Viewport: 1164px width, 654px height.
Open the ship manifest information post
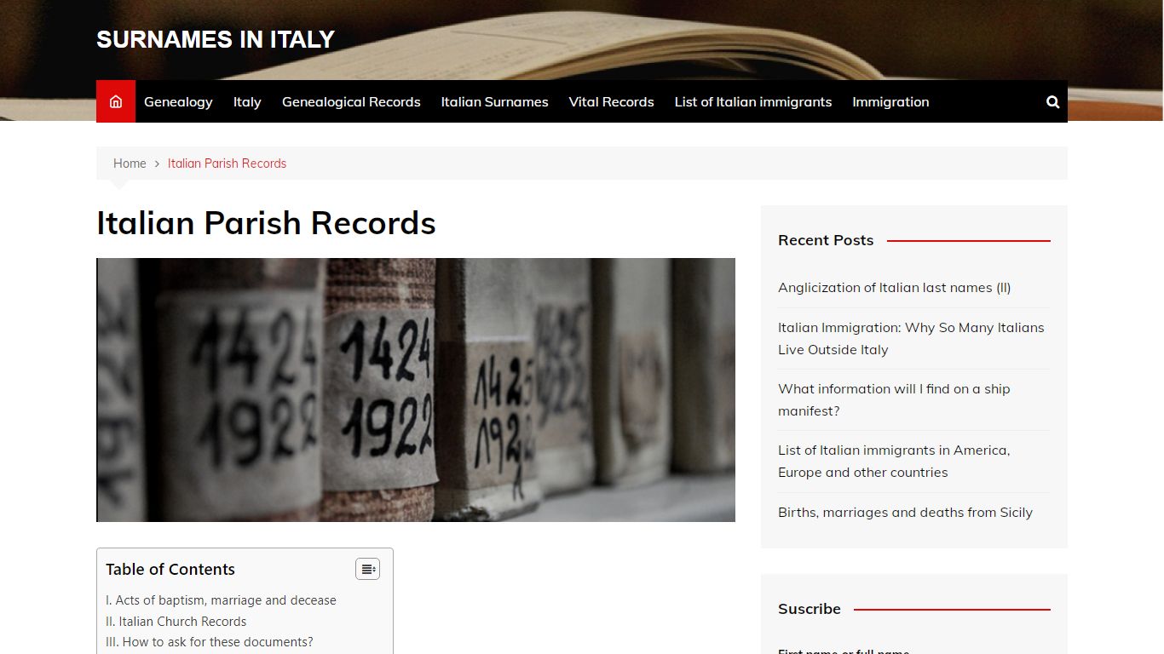[894, 399]
